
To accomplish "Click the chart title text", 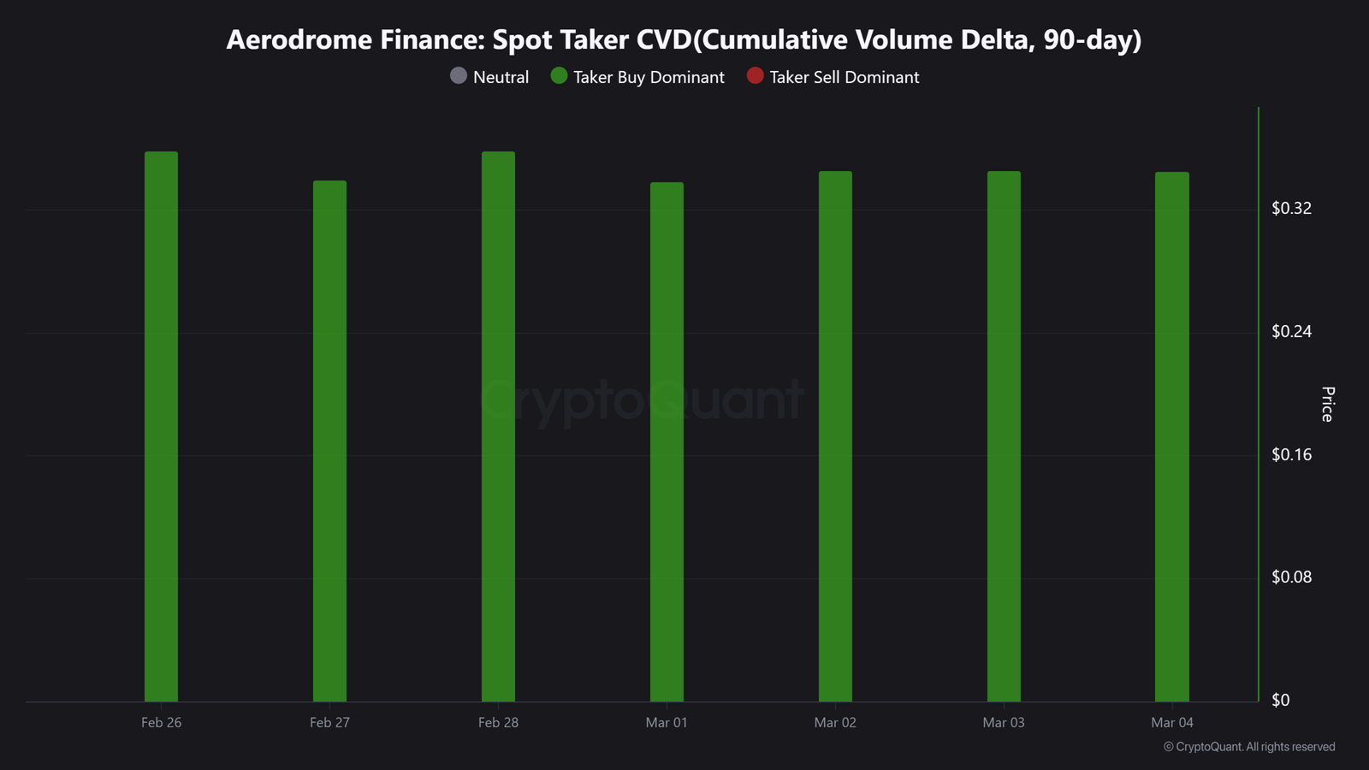I will 684,39.
